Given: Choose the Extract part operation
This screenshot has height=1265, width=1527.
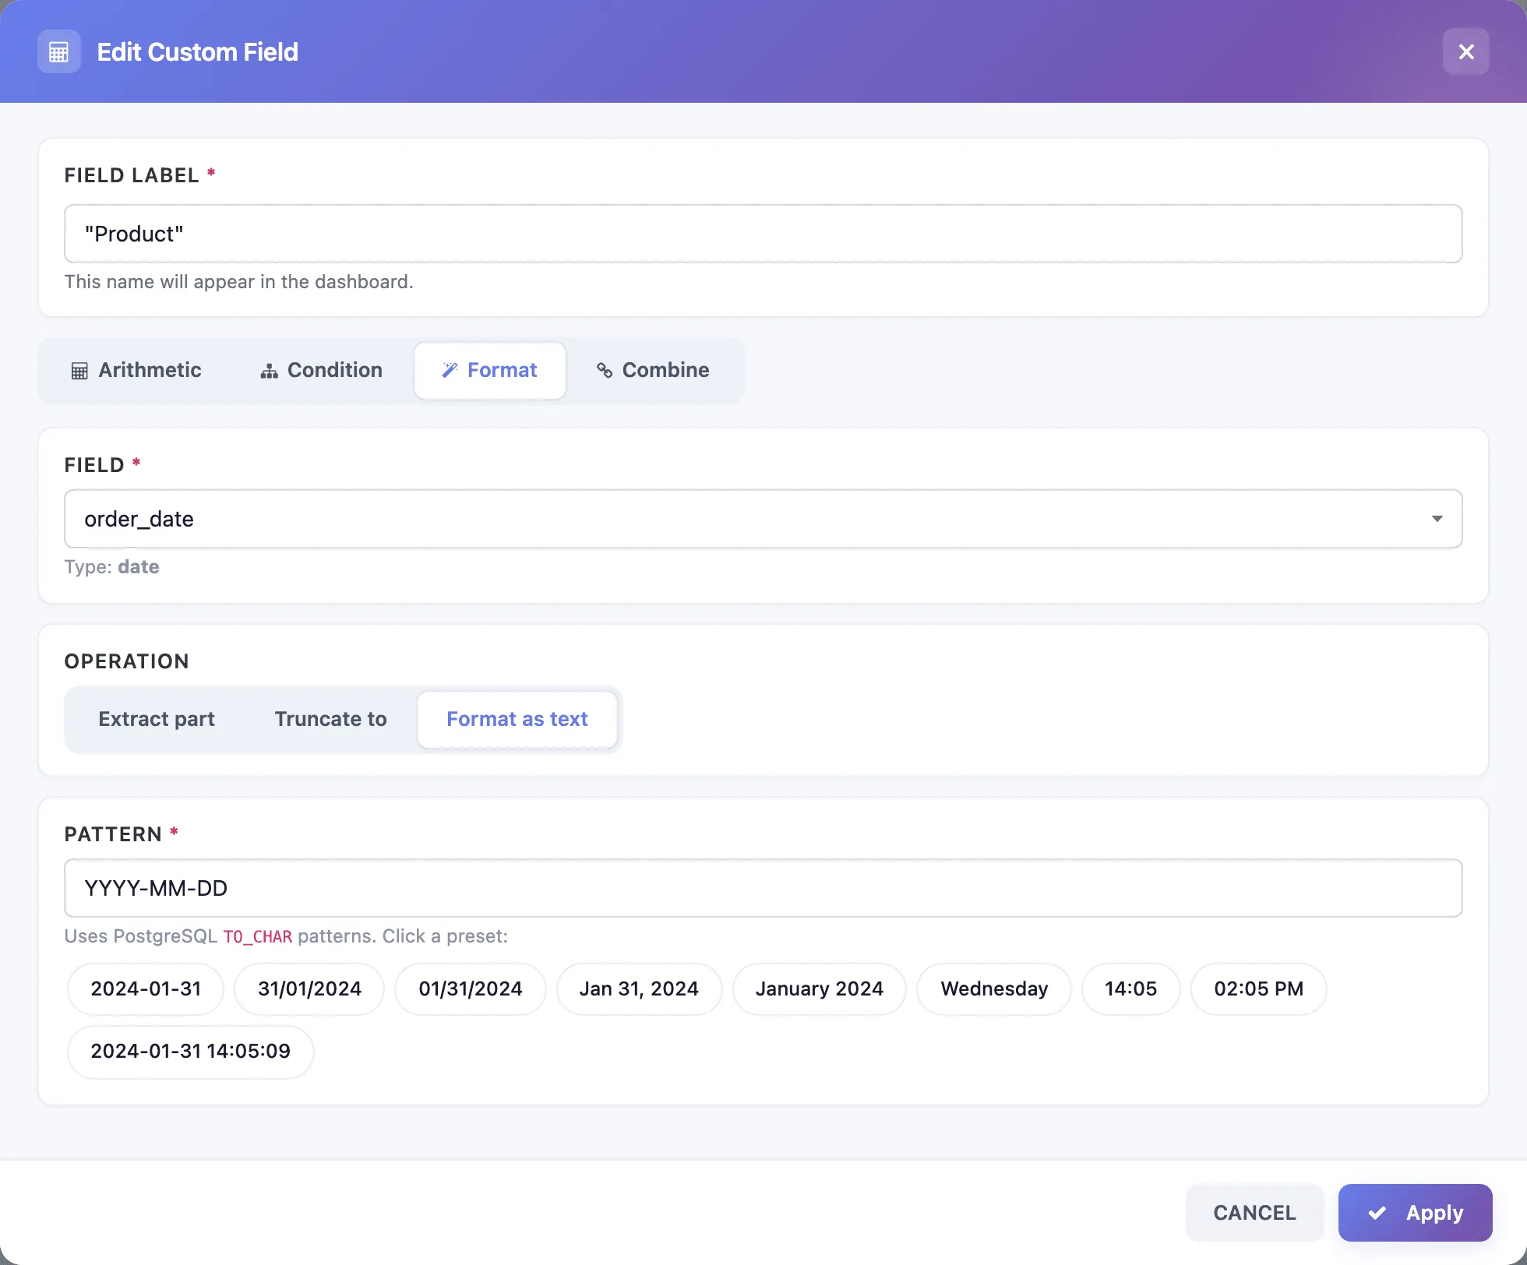Looking at the screenshot, I should [x=157, y=719].
